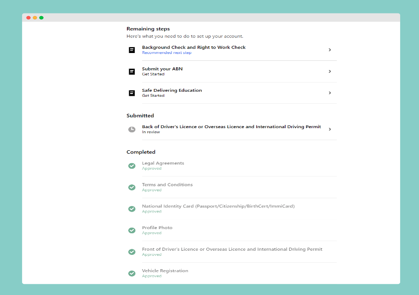Click green checkmark beside Front of Driver's Licence
This screenshot has height=295, width=419.
pos(132,252)
